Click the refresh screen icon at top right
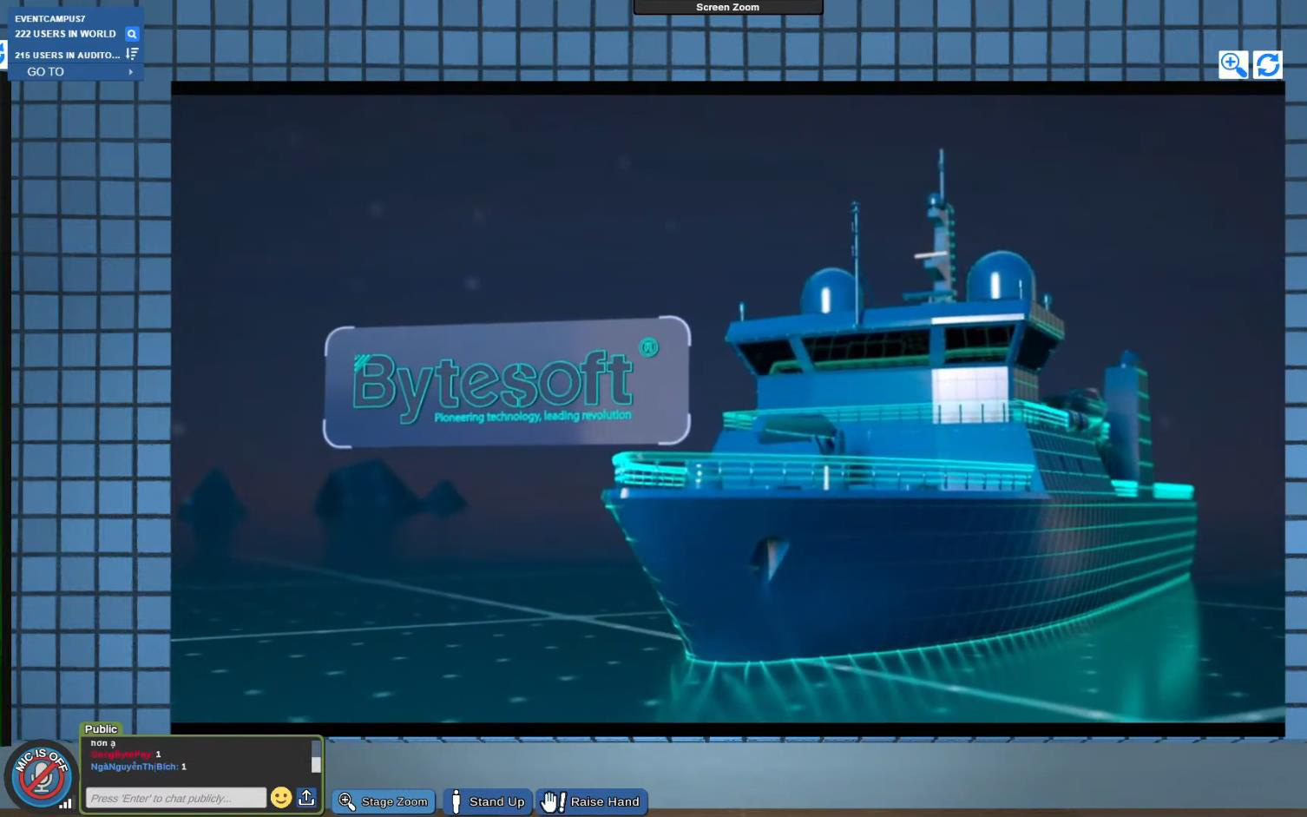 point(1268,65)
